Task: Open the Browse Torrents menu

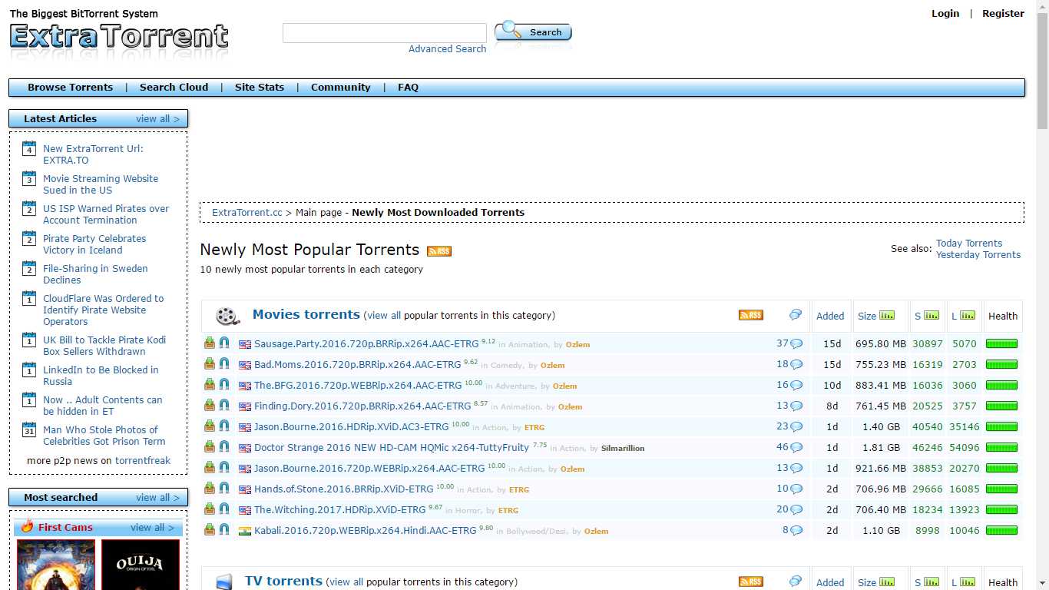Action: click(x=70, y=87)
